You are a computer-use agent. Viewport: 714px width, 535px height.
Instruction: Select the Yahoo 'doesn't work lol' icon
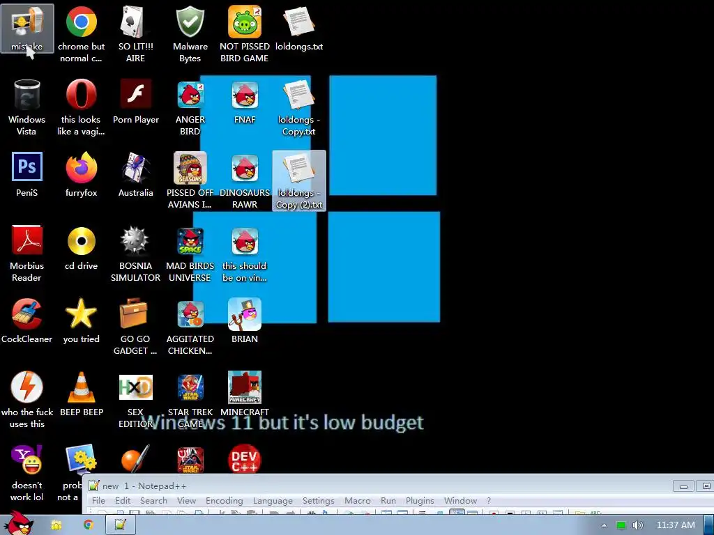click(x=27, y=473)
